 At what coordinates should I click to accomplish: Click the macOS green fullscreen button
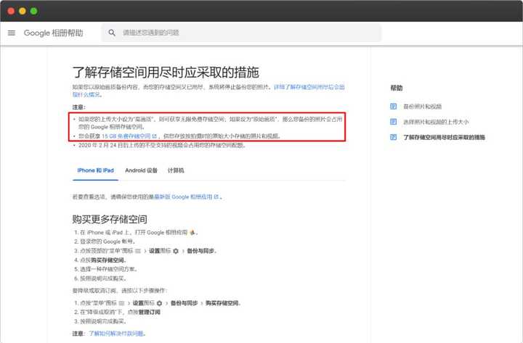click(x=33, y=11)
